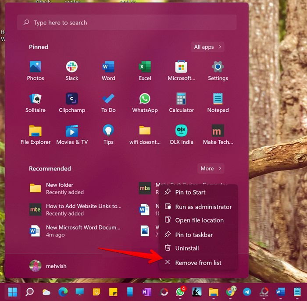Select Remove from list menu option

(198, 263)
